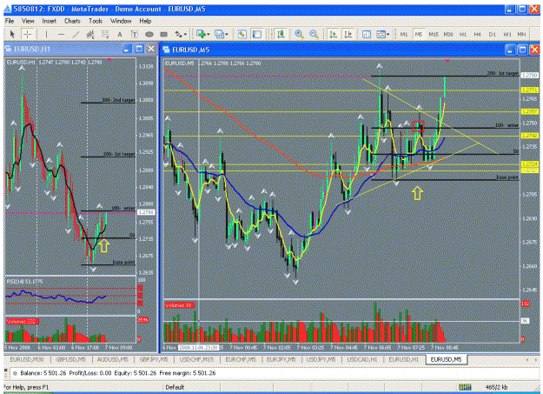Screen dimensions: 543x394
Task: Select the Cursor arrow tool
Action: [12, 34]
